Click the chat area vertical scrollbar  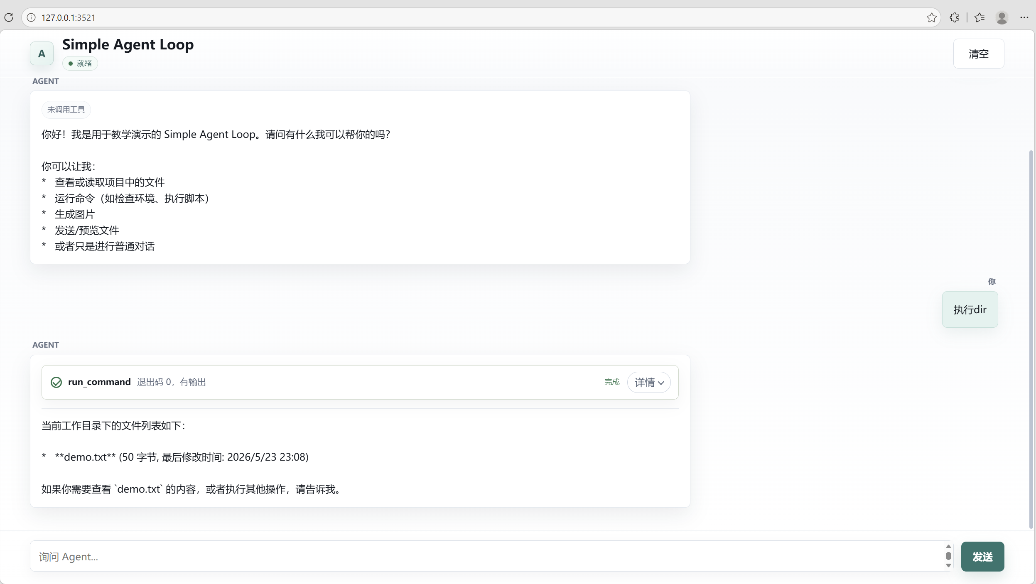click(x=1031, y=339)
